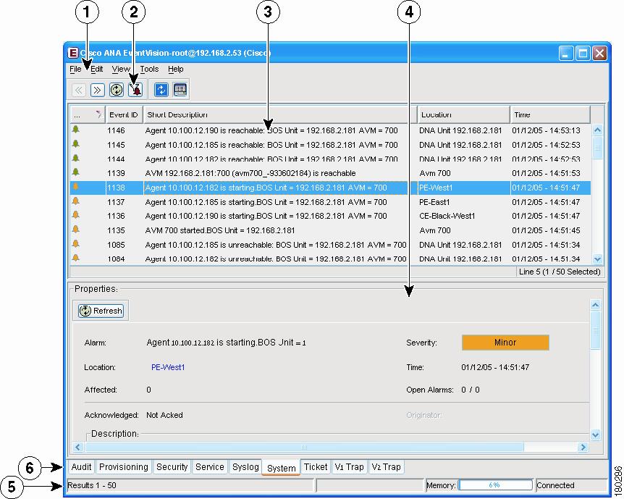Screen dimensions: 624x499
Task: Open the Tools menu
Action: [149, 70]
